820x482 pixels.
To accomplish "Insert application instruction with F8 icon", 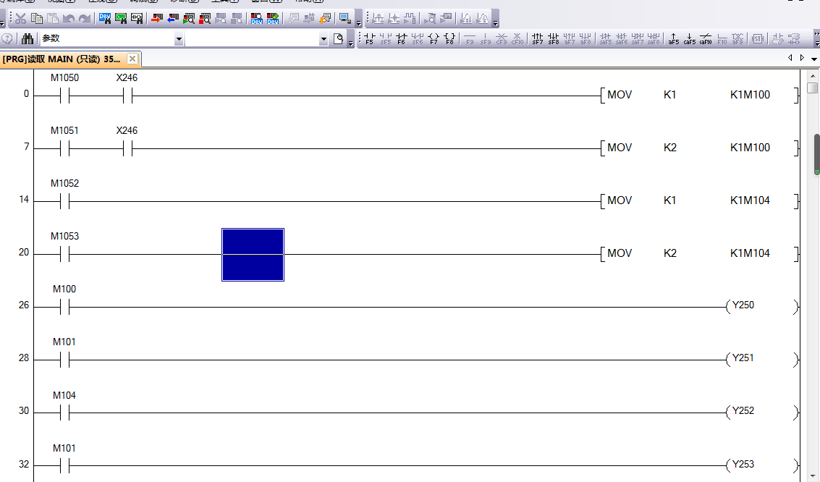I will tap(449, 39).
